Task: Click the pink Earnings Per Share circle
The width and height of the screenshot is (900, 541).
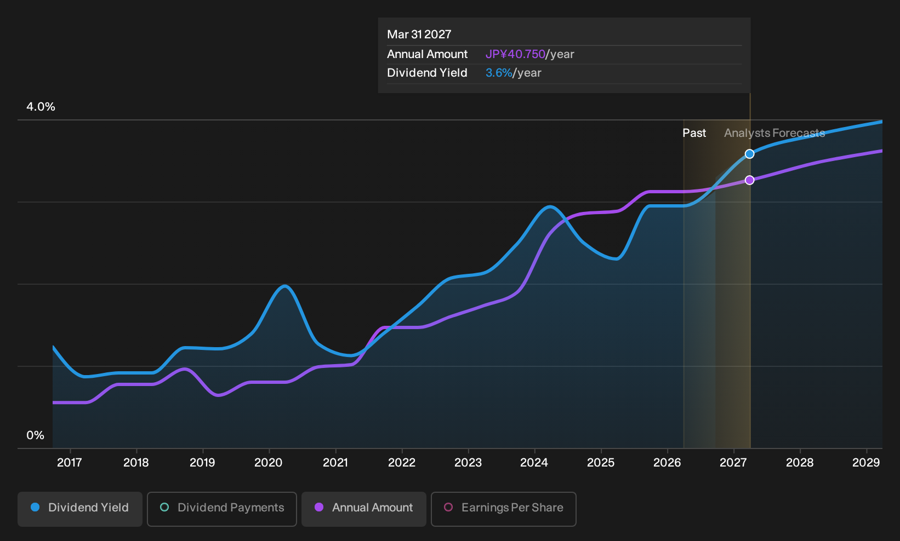Action: click(x=448, y=507)
